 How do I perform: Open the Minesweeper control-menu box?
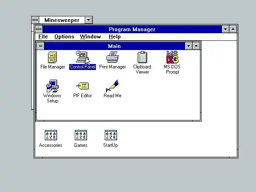tap(35, 20)
